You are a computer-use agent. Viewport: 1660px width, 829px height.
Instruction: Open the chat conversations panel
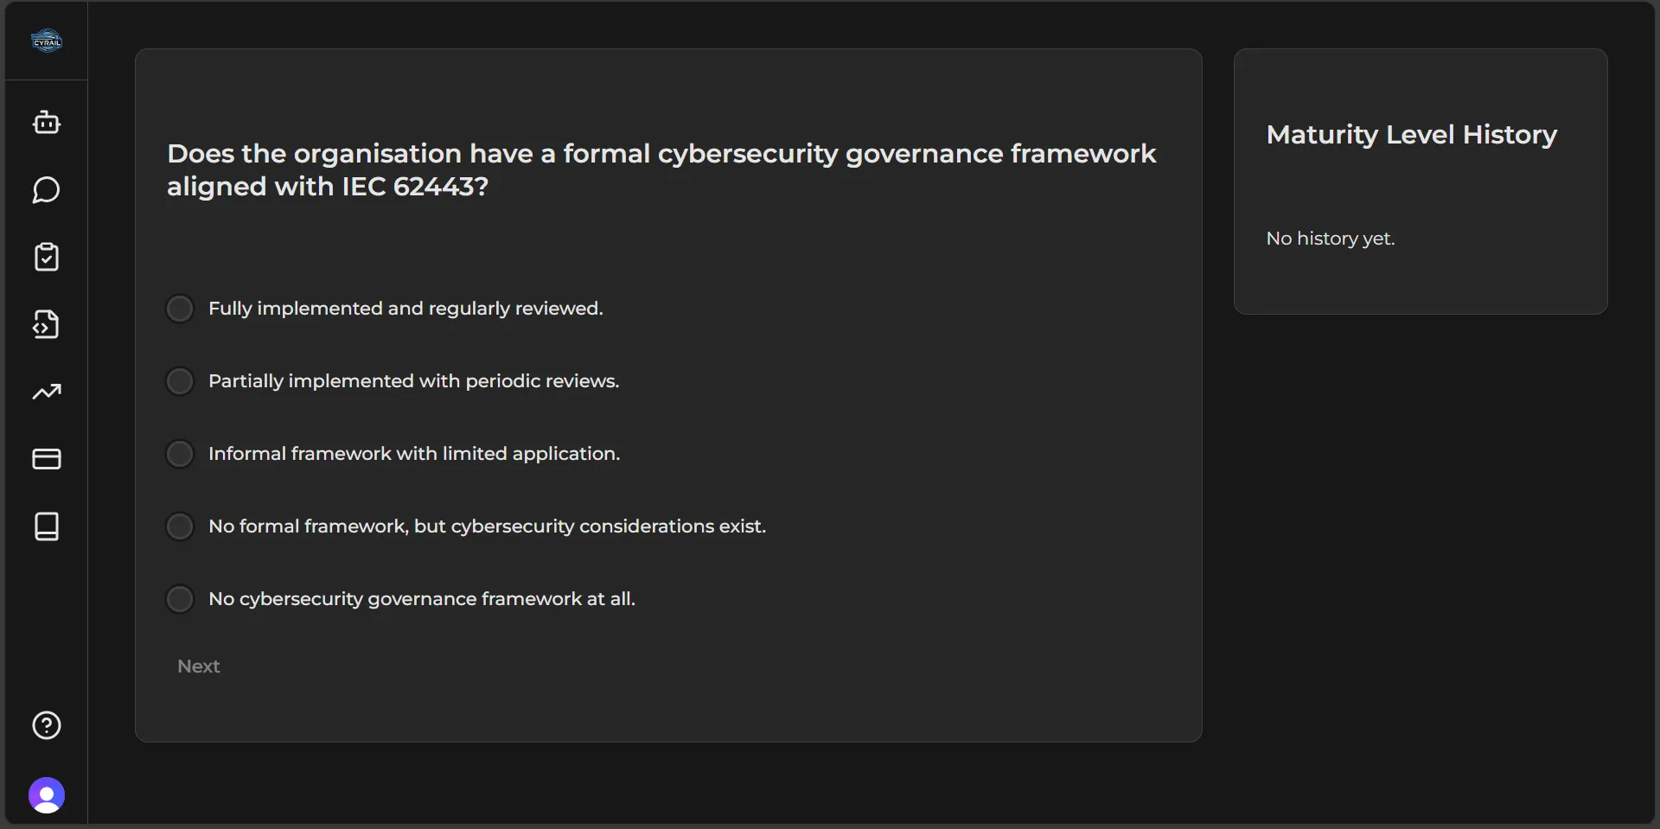[46, 190]
